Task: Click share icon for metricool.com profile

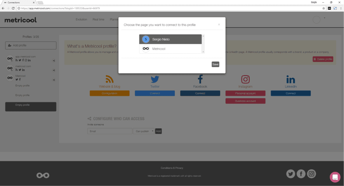Action: point(54,70)
